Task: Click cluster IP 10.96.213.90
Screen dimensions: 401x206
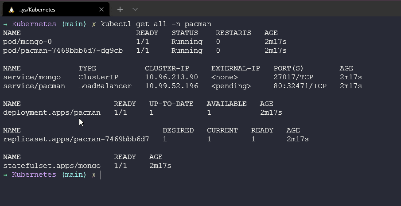Action: pos(171,77)
